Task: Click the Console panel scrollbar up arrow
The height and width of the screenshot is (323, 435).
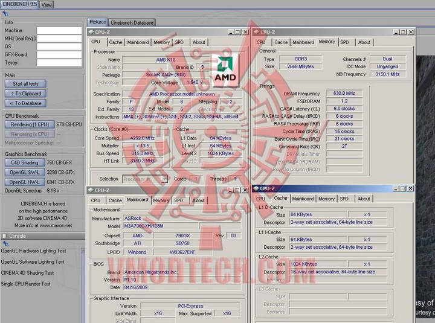Action: pos(83,251)
